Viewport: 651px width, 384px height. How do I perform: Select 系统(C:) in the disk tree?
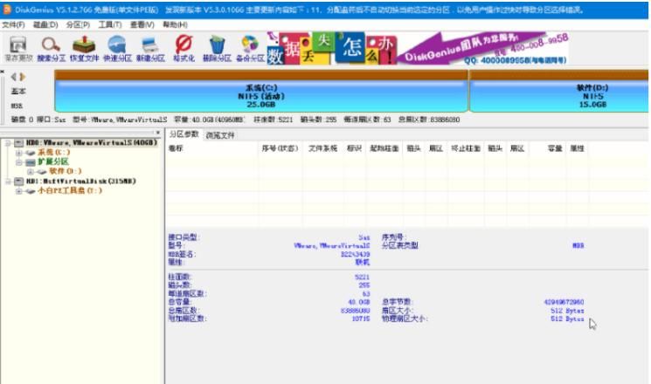[x=54, y=153]
